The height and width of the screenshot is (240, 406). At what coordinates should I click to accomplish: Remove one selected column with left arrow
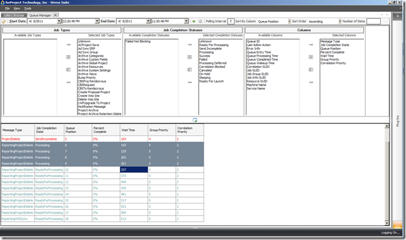311,83
